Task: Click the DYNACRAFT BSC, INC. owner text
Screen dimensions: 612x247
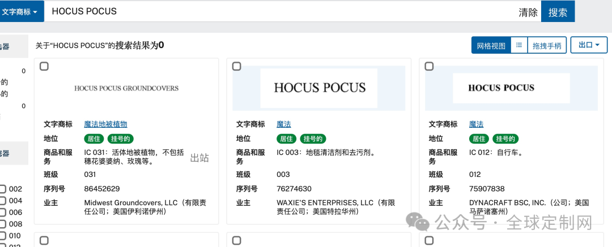Action: [529, 207]
